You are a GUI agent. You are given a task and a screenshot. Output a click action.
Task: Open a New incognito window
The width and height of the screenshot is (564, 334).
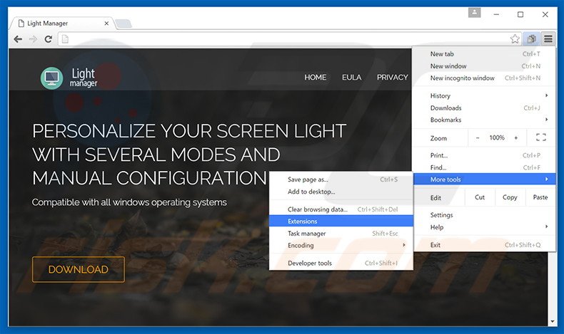[x=484, y=78]
